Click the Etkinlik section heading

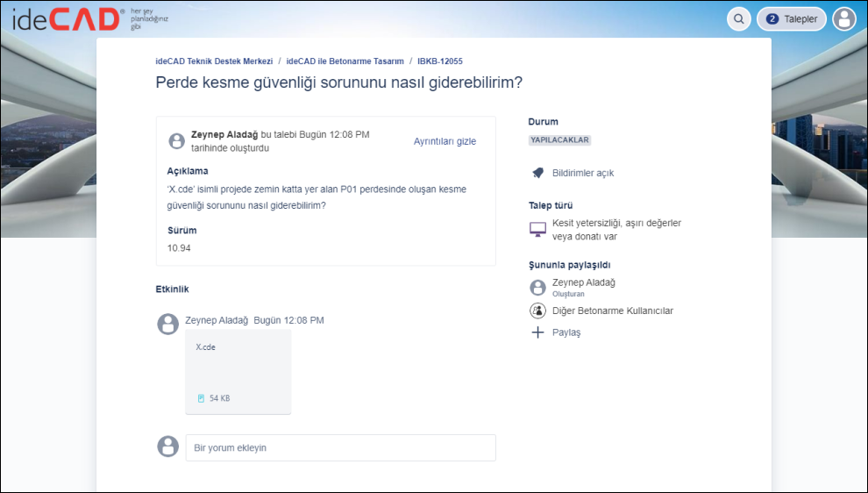[172, 289]
